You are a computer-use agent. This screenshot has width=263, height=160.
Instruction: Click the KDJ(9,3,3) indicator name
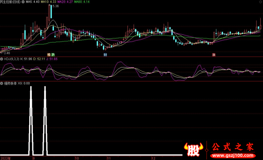(x=11, y=59)
